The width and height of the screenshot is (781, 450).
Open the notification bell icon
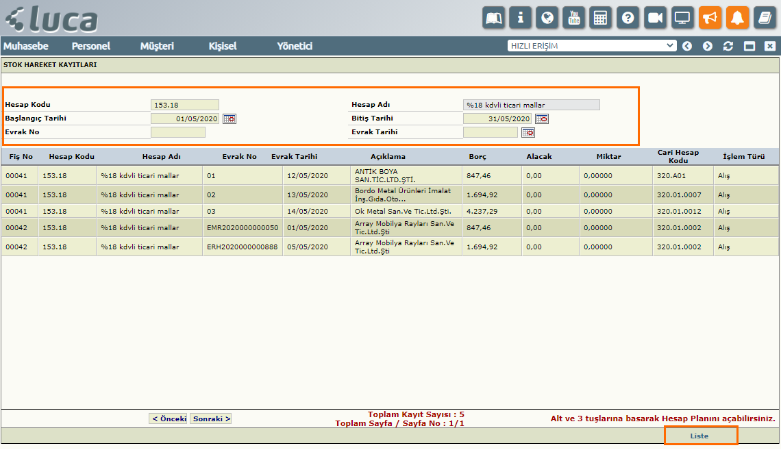(x=737, y=18)
